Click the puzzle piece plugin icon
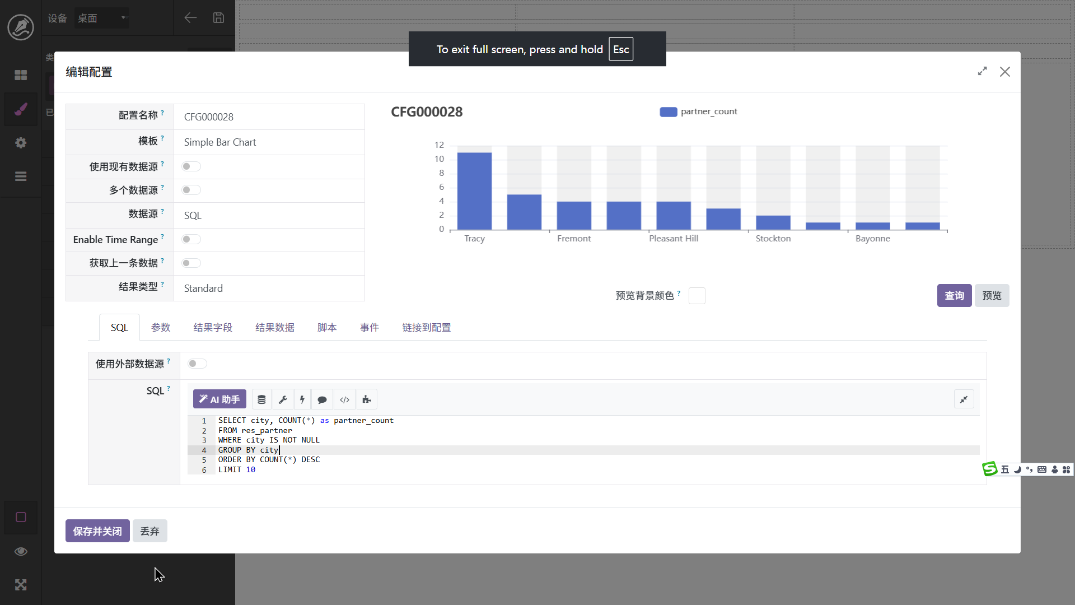 pyautogui.click(x=367, y=399)
